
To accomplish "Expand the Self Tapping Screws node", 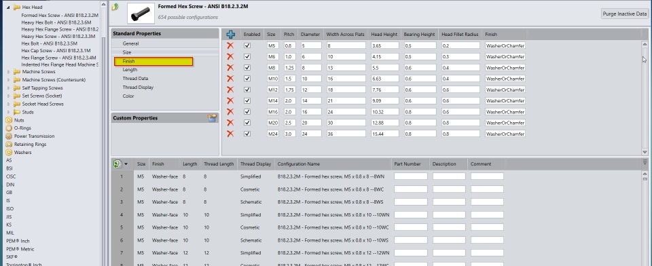I will pos(8,88).
